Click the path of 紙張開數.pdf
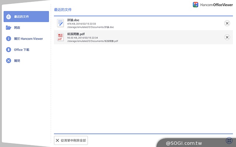Screen dimensions: 236x147 pyautogui.click(x=93, y=41)
